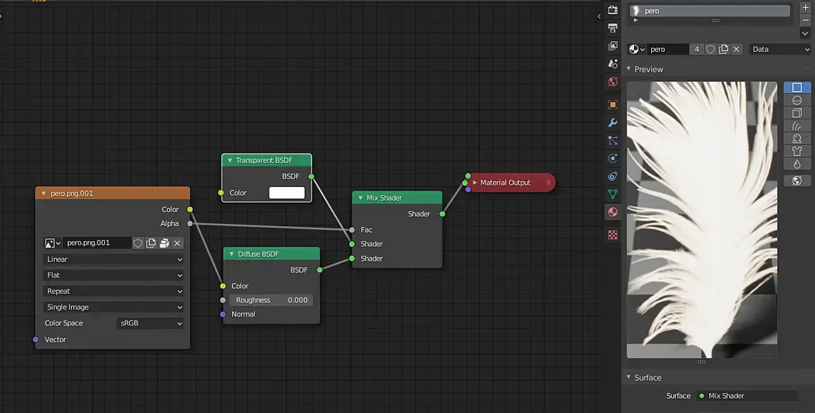The width and height of the screenshot is (815, 413).
Task: Toggle fake user shield for pero material
Action: pos(710,49)
